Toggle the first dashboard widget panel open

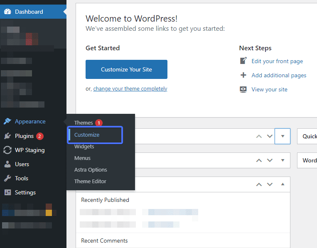click(283, 136)
